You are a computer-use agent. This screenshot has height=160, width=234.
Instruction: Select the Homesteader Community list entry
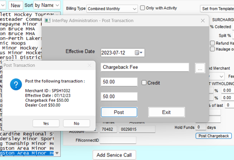[21, 19]
